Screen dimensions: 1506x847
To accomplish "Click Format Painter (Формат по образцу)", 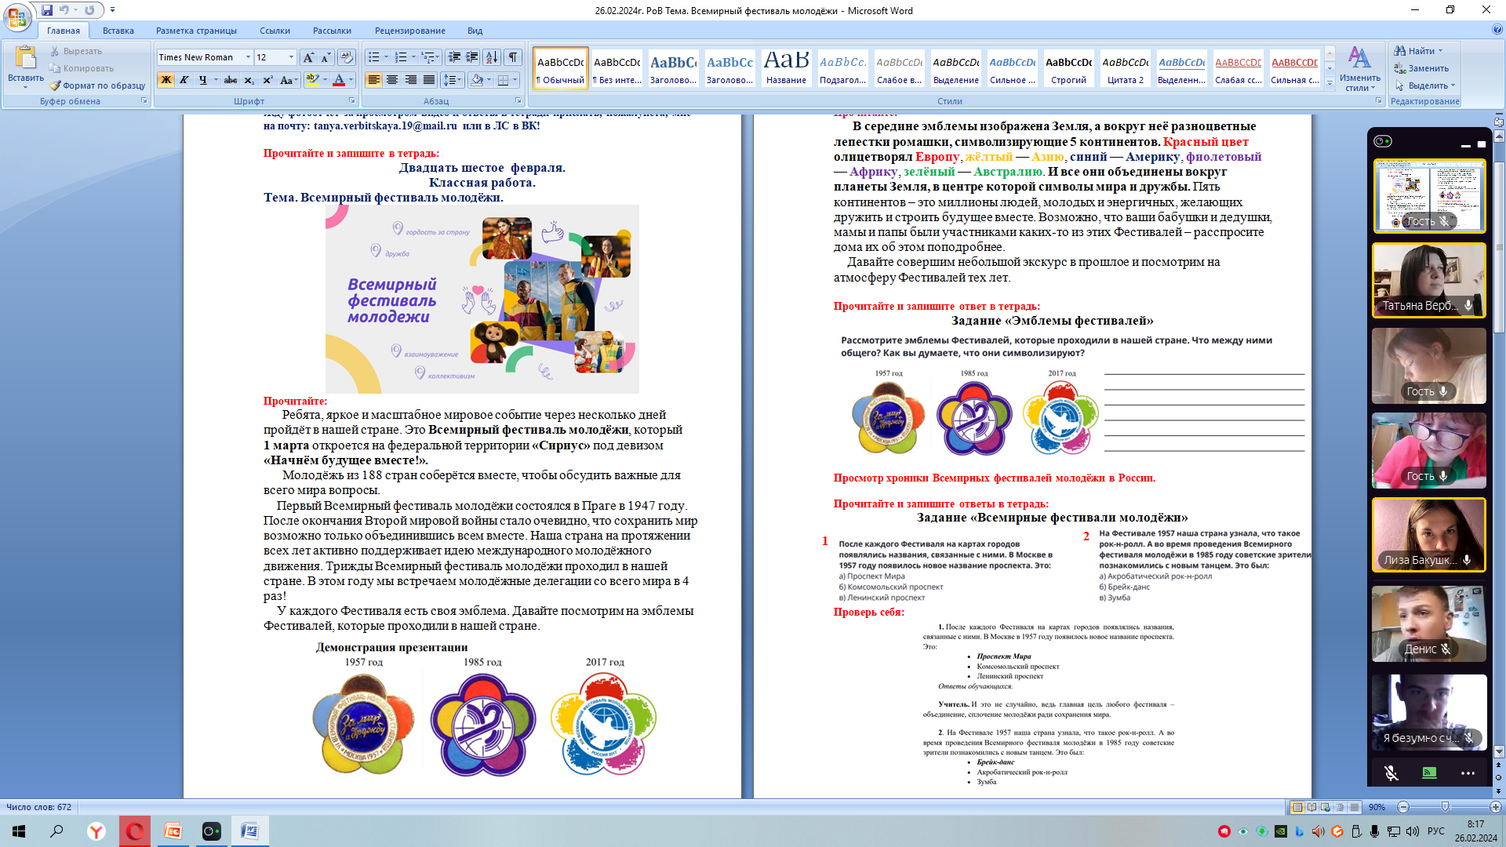I will click(97, 85).
